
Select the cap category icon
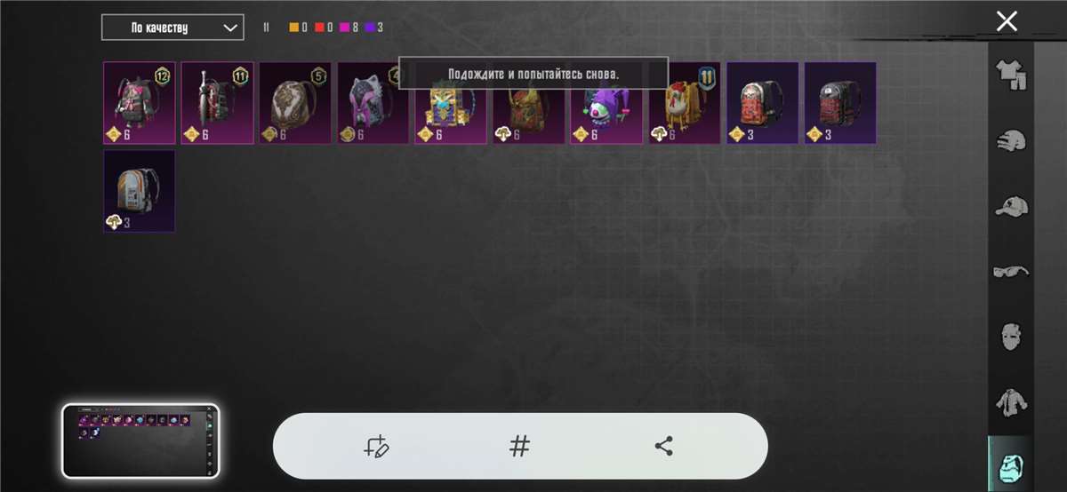(x=1011, y=206)
